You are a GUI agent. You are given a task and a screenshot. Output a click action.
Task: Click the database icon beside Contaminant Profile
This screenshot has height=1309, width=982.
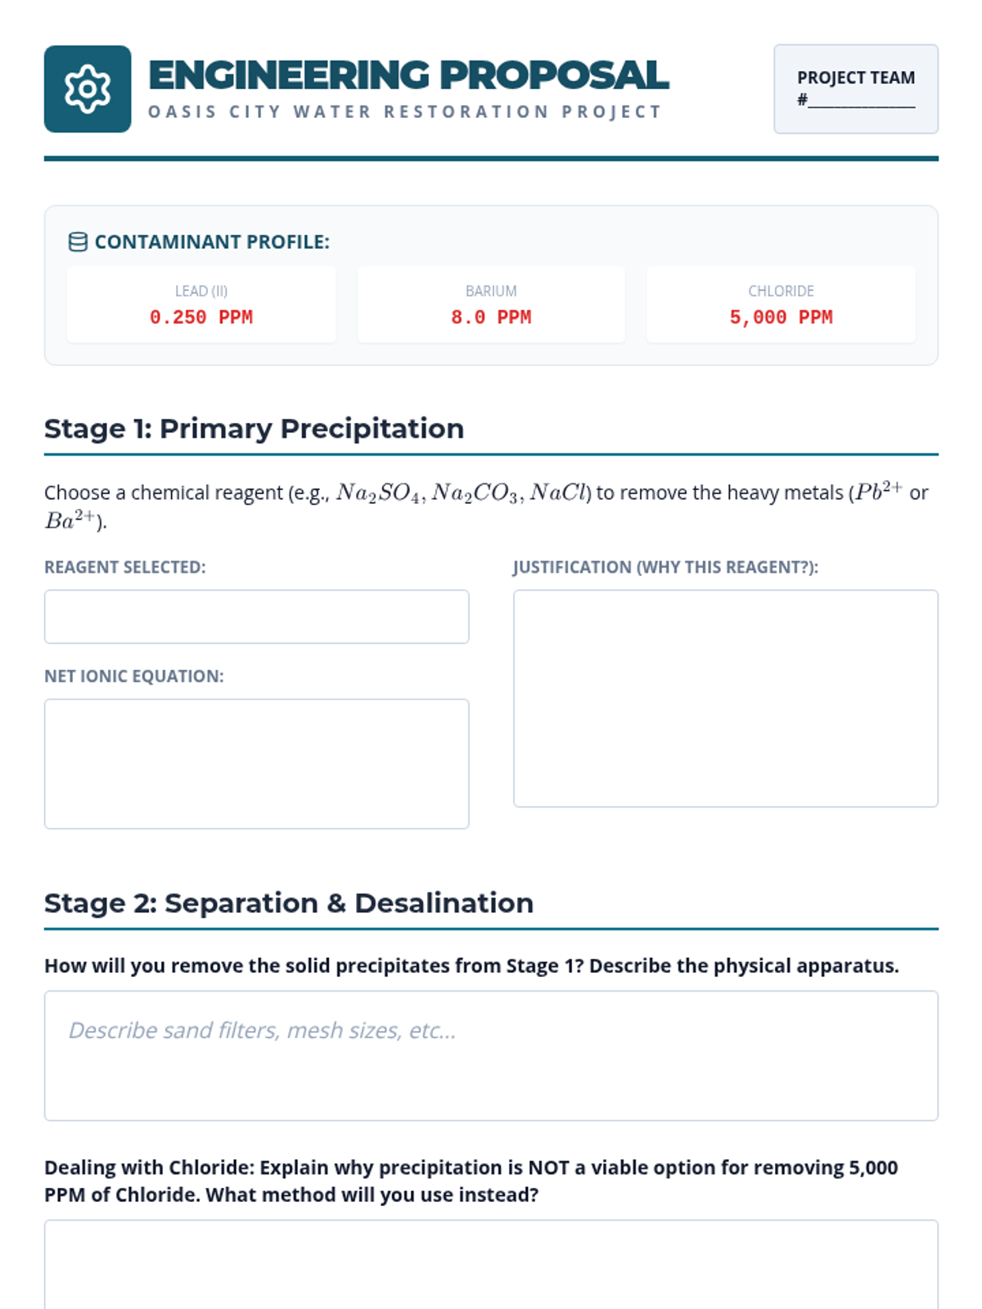[78, 242]
